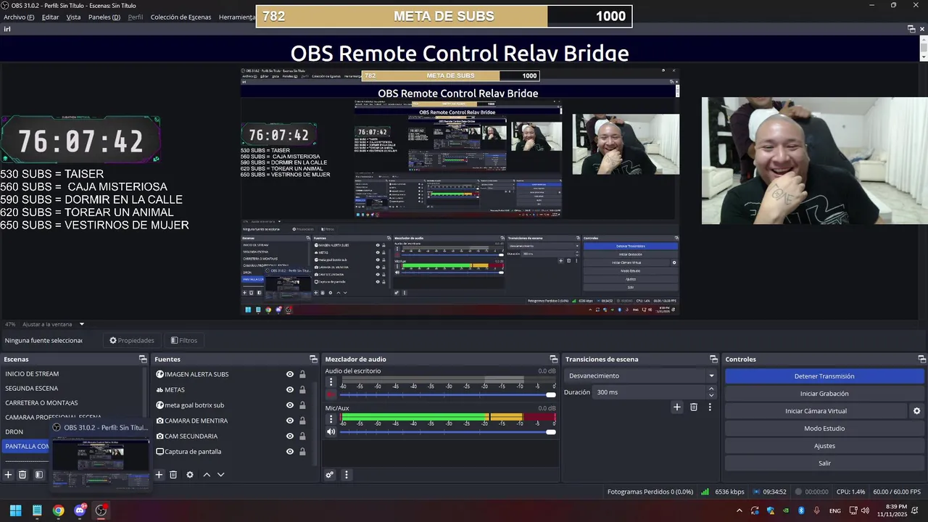Screen dimensions: 928x522
Task: Toggle lock on METAS source
Action: pos(302,389)
